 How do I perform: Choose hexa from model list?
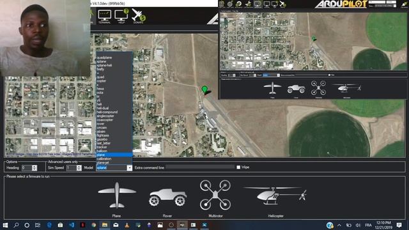[100, 89]
